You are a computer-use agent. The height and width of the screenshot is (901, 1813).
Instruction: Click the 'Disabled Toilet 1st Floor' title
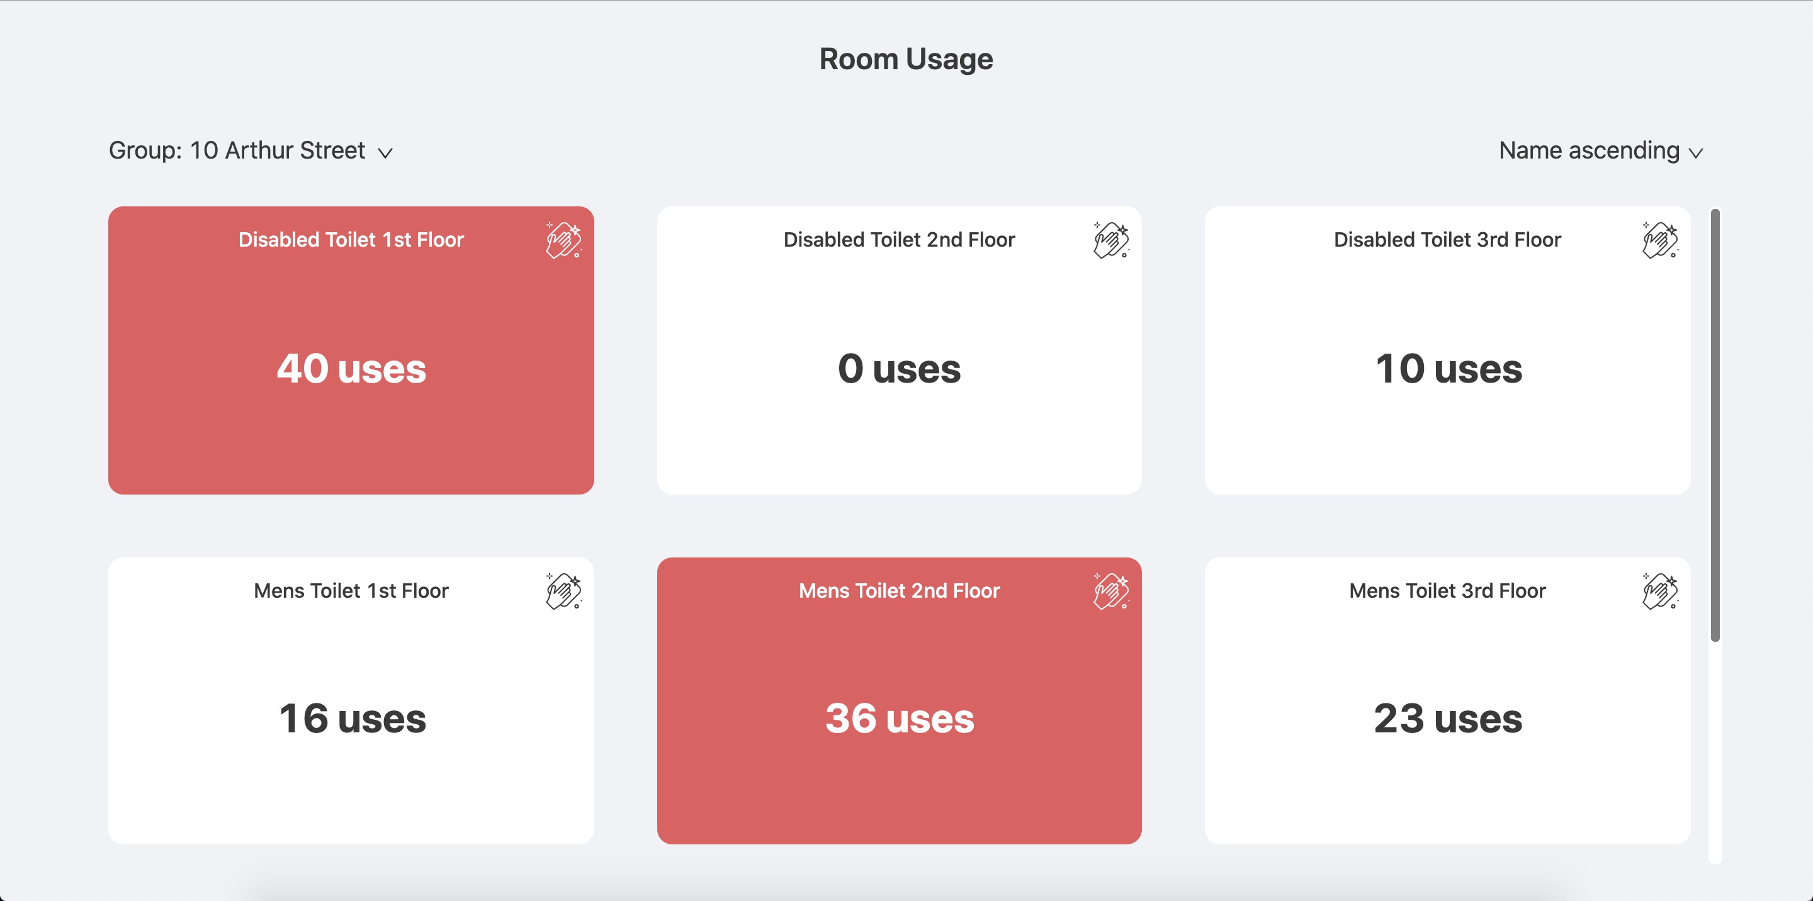(x=351, y=240)
